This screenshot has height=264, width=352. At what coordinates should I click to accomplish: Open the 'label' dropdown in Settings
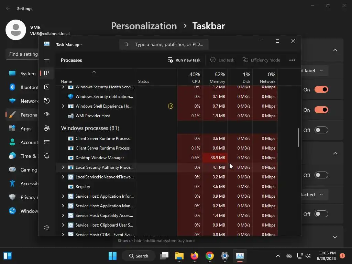315,70
